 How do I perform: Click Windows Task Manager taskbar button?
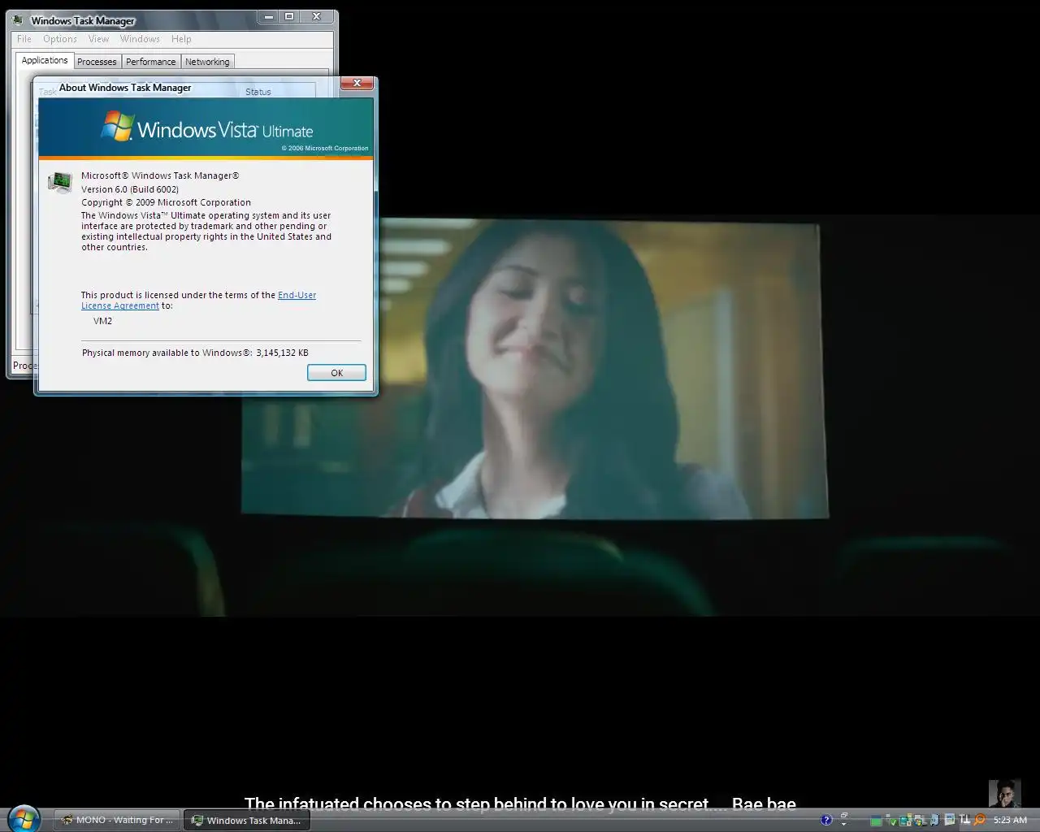pyautogui.click(x=247, y=820)
